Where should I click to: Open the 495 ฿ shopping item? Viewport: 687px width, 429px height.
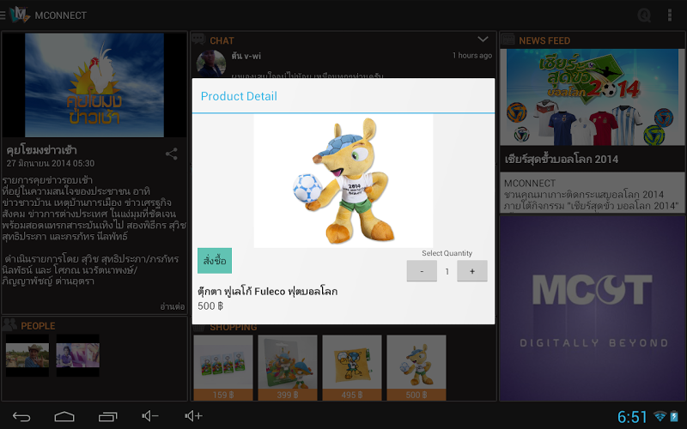[x=352, y=367]
